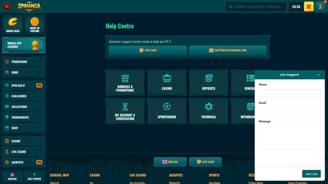Open the Spinanga logo home link

[x=29, y=6]
